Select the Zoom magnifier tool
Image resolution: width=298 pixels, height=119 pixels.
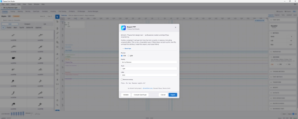click(57, 105)
